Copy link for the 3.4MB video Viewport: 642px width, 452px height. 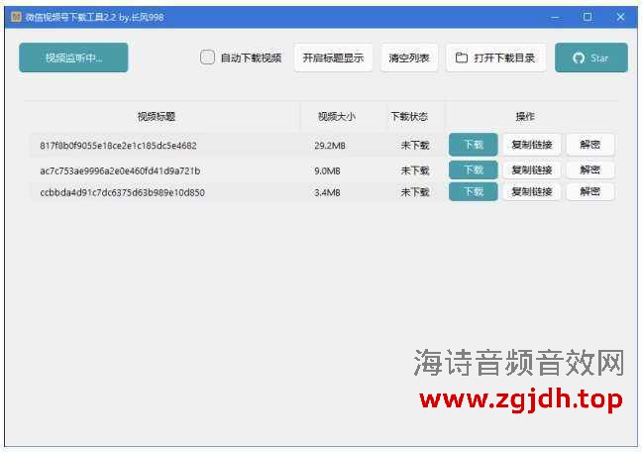pos(532,191)
